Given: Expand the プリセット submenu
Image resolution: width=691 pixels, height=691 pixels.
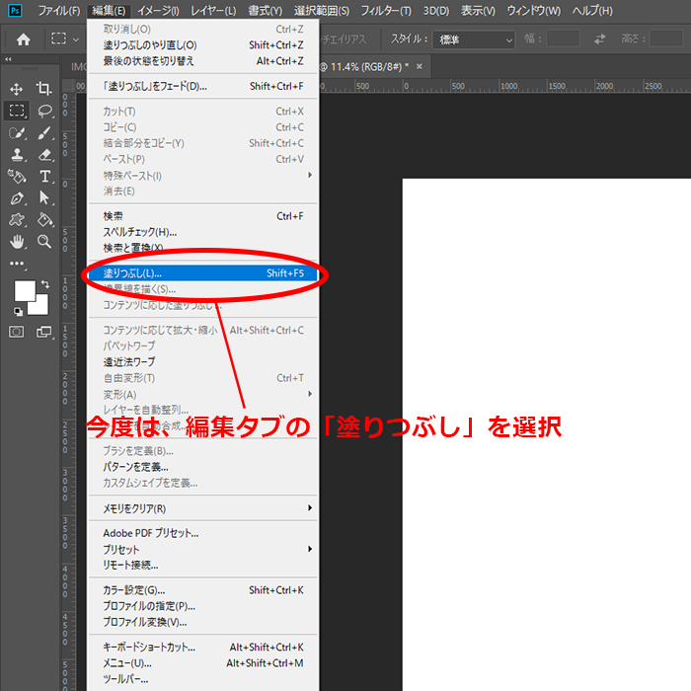Looking at the screenshot, I should [x=207, y=549].
